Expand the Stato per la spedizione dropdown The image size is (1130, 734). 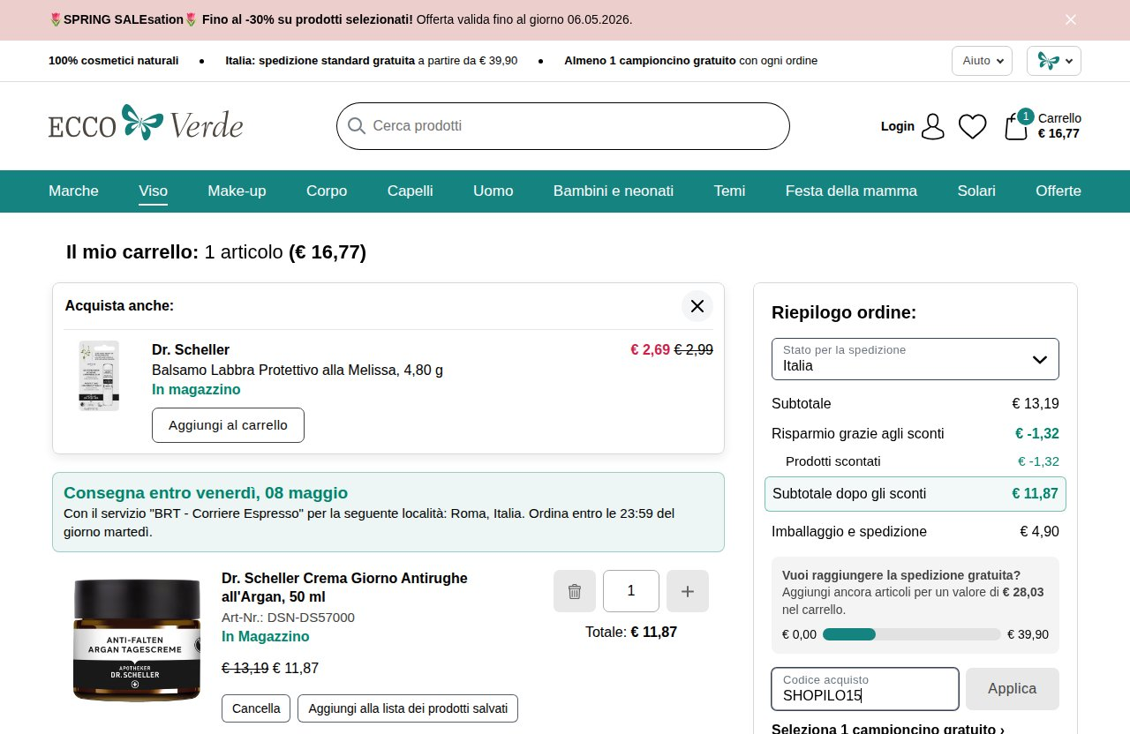pyautogui.click(x=915, y=359)
